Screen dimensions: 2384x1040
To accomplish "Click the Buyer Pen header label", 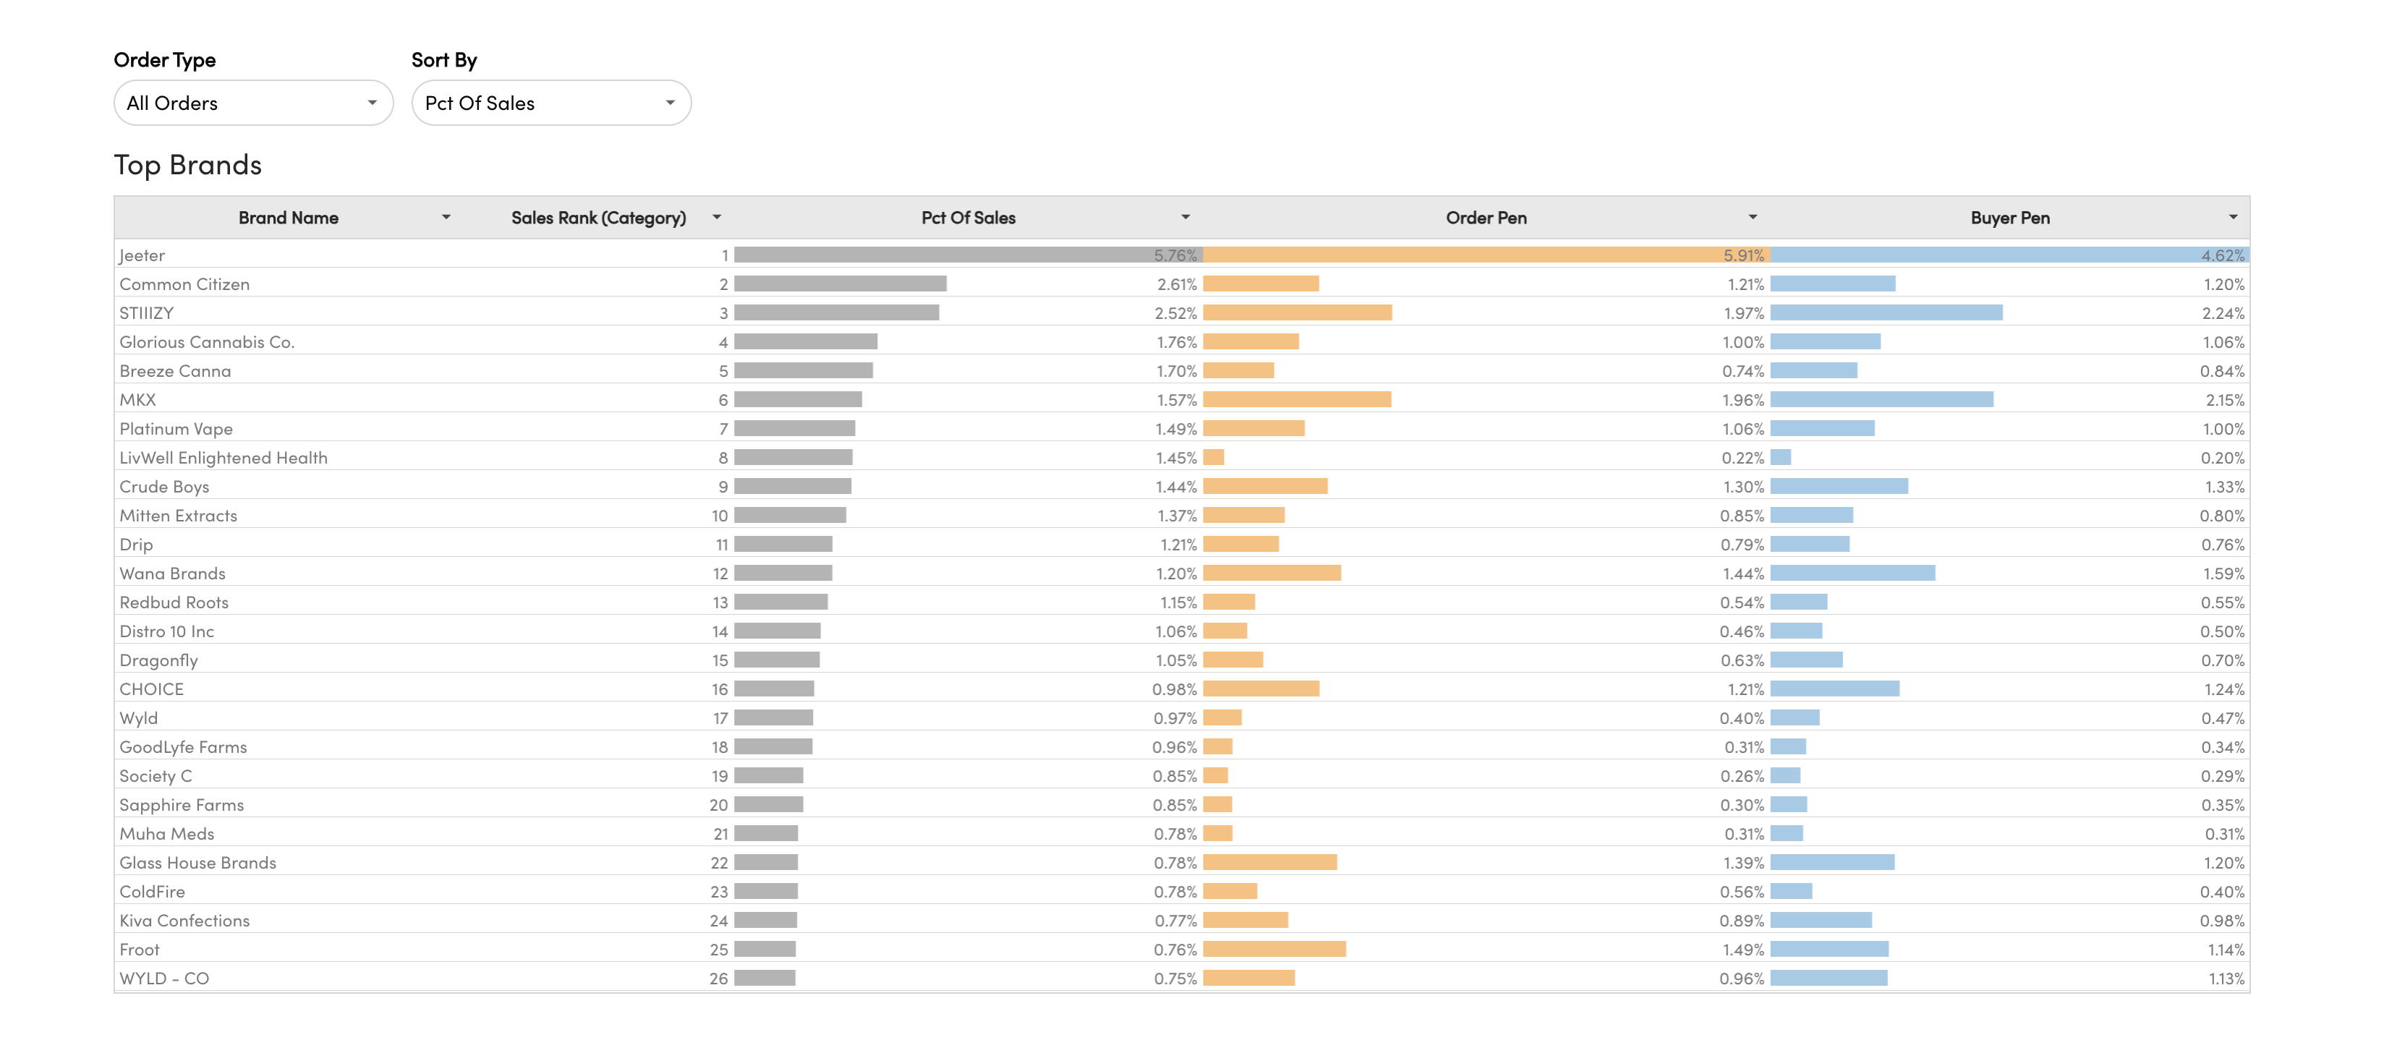I will coord(2010,218).
